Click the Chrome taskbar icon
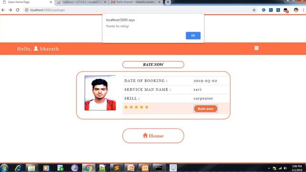This screenshot has height=172, width=306. [x=88, y=168]
